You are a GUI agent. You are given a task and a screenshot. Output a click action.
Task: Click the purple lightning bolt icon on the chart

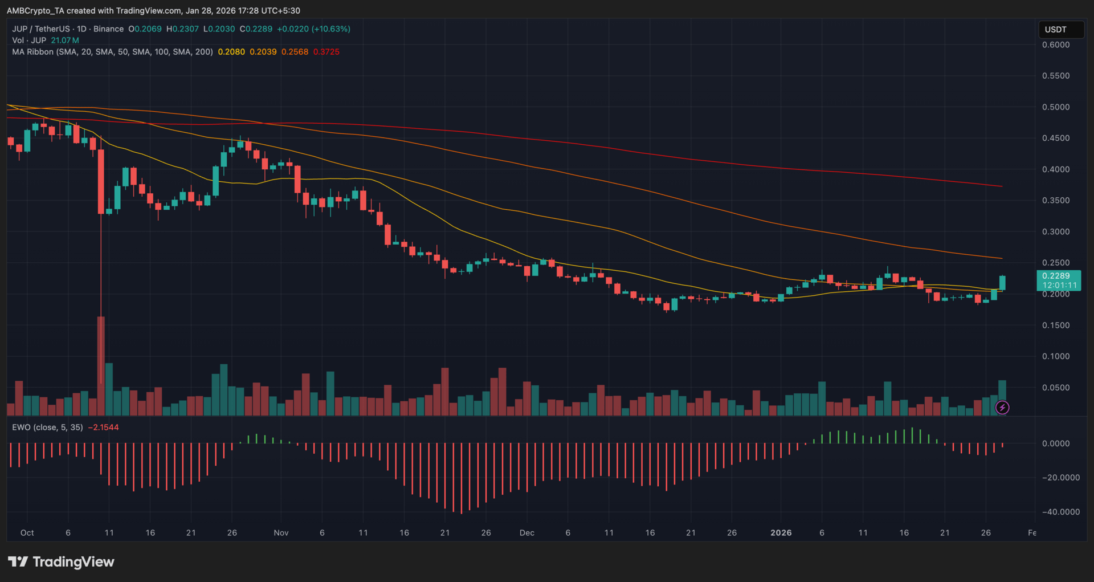click(1002, 407)
